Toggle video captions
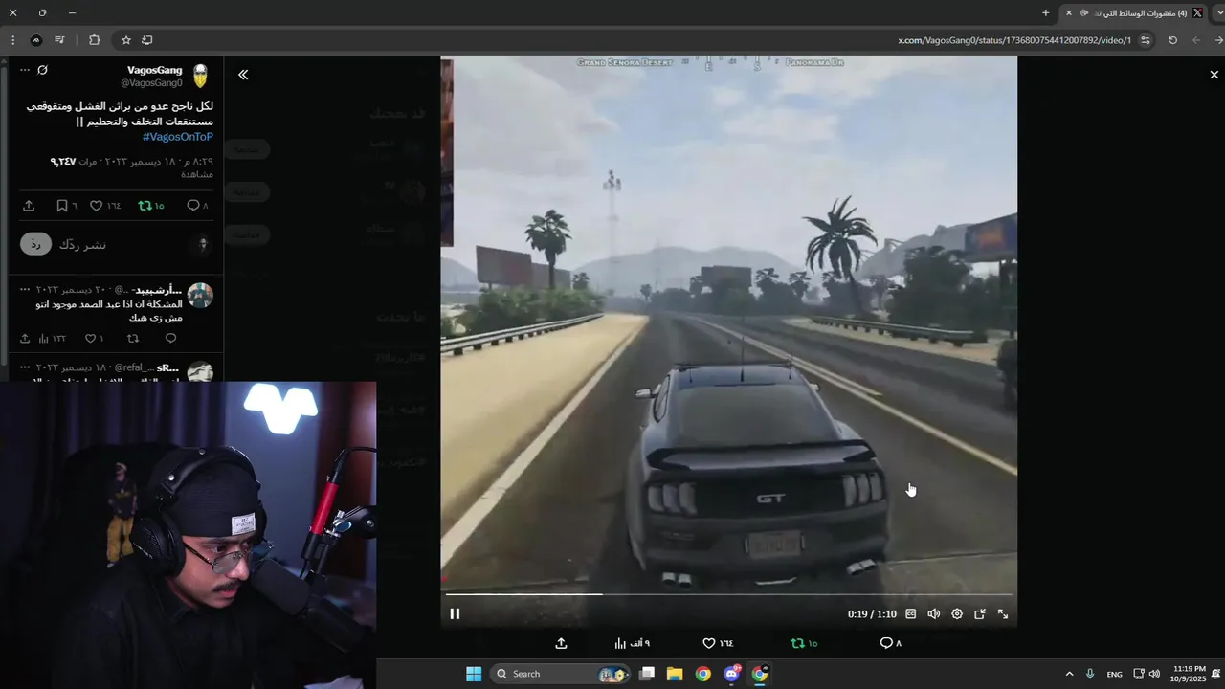Screen dimensions: 1225x689 910,614
